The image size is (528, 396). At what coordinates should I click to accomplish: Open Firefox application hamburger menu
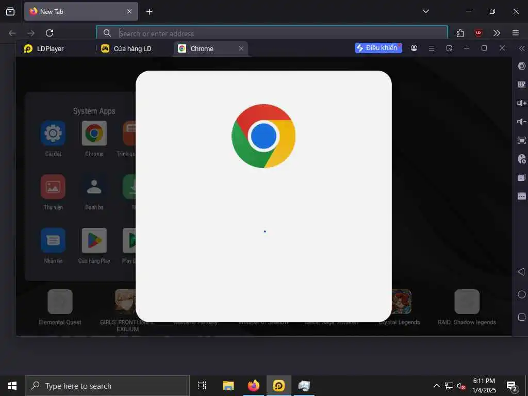point(516,33)
